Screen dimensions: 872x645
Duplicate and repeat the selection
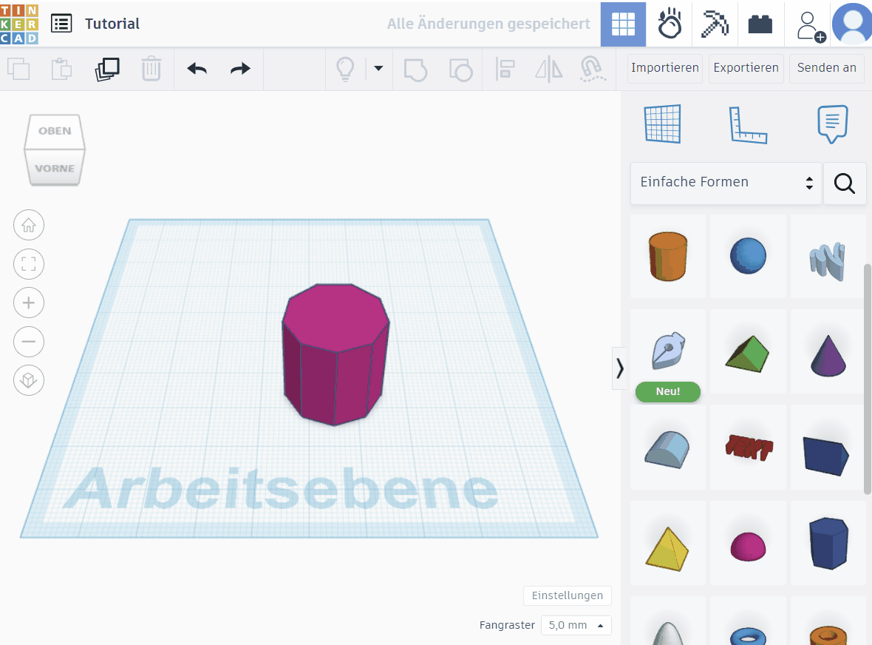click(x=106, y=69)
